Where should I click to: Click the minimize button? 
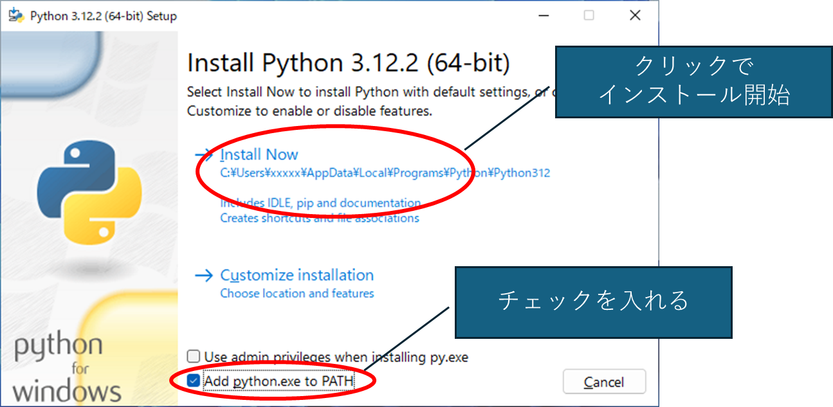tap(544, 15)
